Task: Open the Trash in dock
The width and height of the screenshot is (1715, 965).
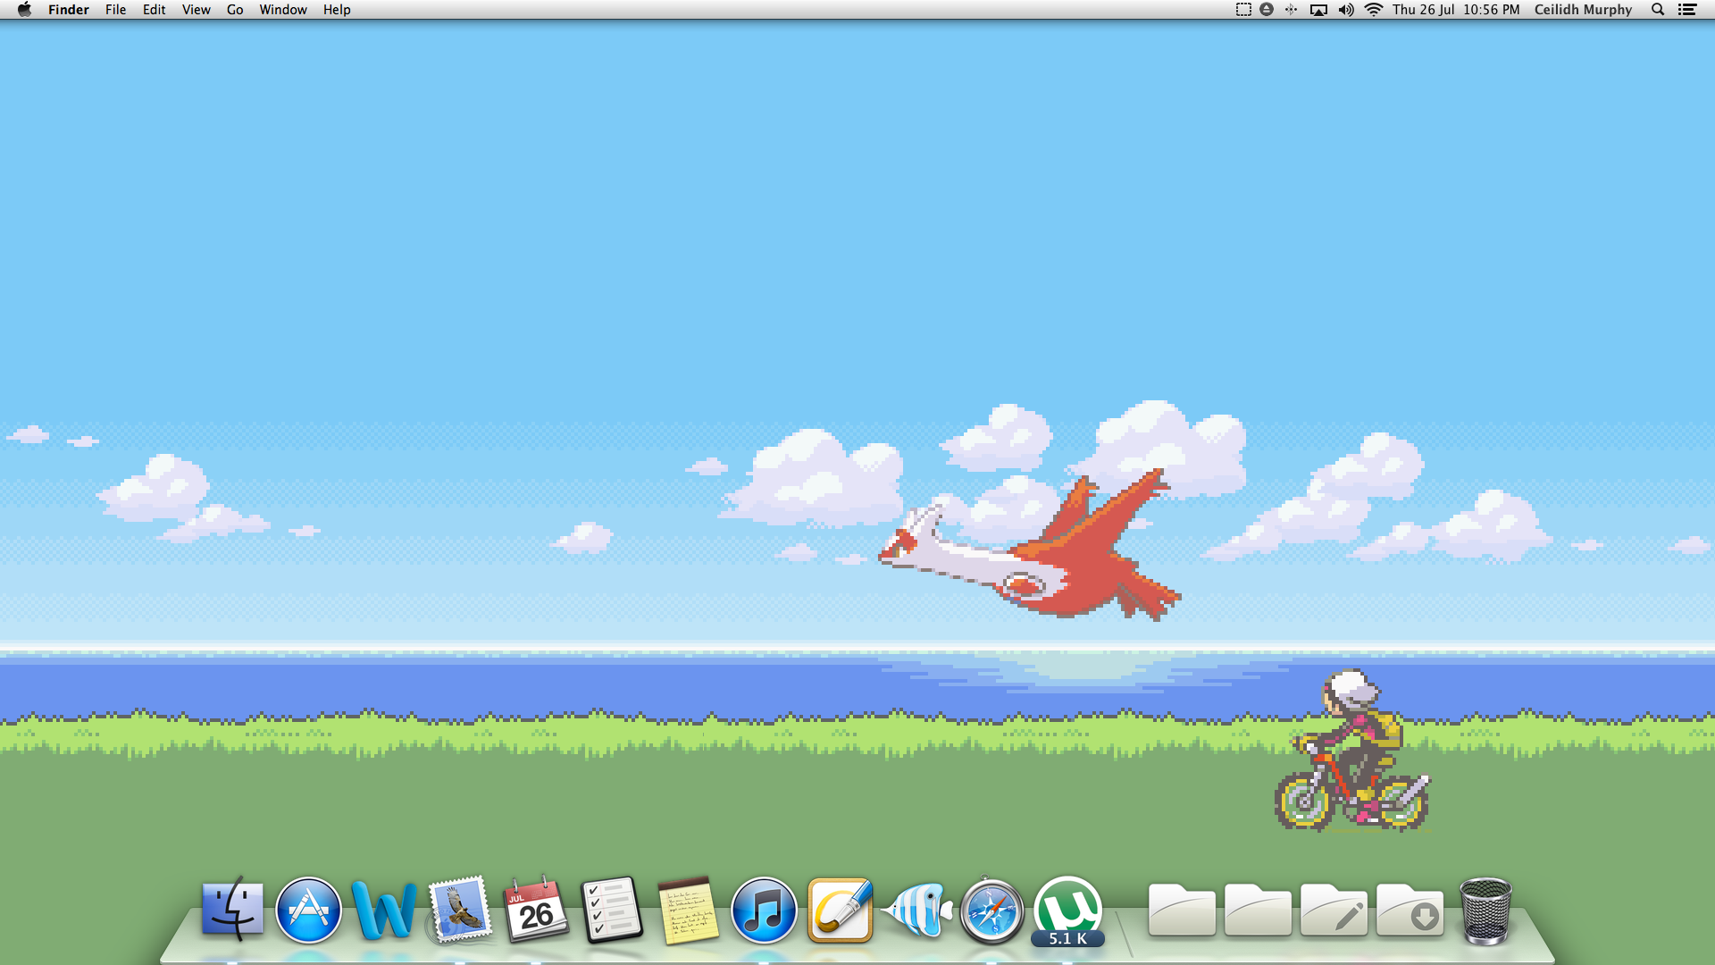Action: click(x=1485, y=910)
